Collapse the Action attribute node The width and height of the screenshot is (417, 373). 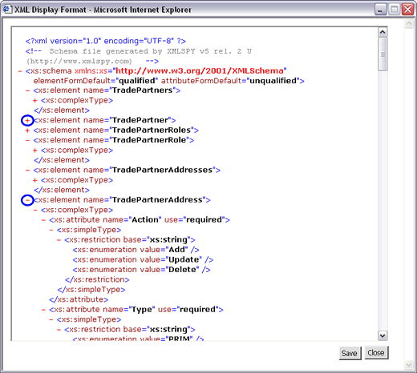(43, 220)
